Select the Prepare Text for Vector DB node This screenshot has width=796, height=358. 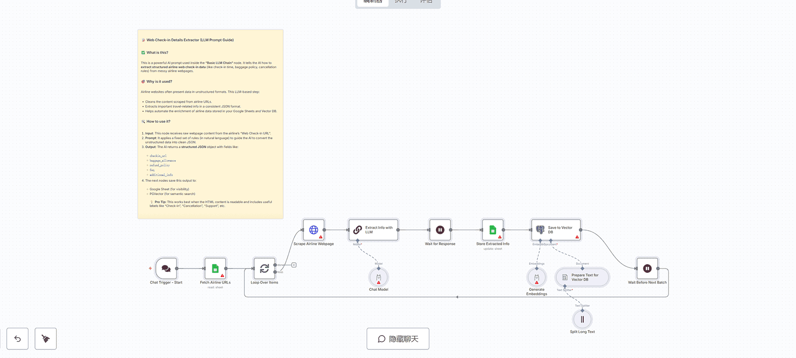pos(582,277)
